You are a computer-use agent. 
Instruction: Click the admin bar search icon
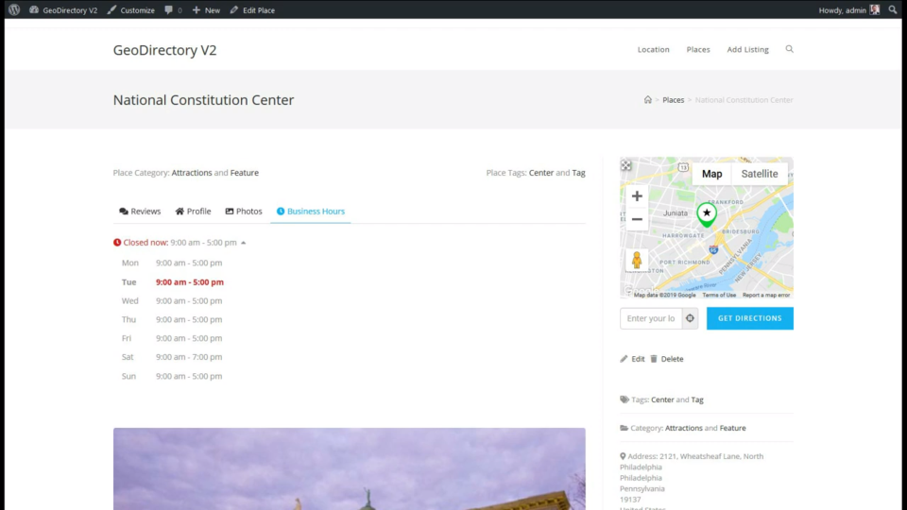[893, 9]
